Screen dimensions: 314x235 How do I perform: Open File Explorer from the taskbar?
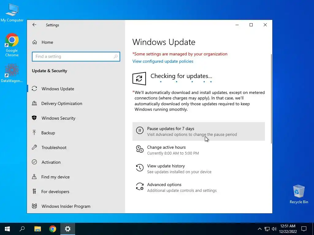pos(37,229)
